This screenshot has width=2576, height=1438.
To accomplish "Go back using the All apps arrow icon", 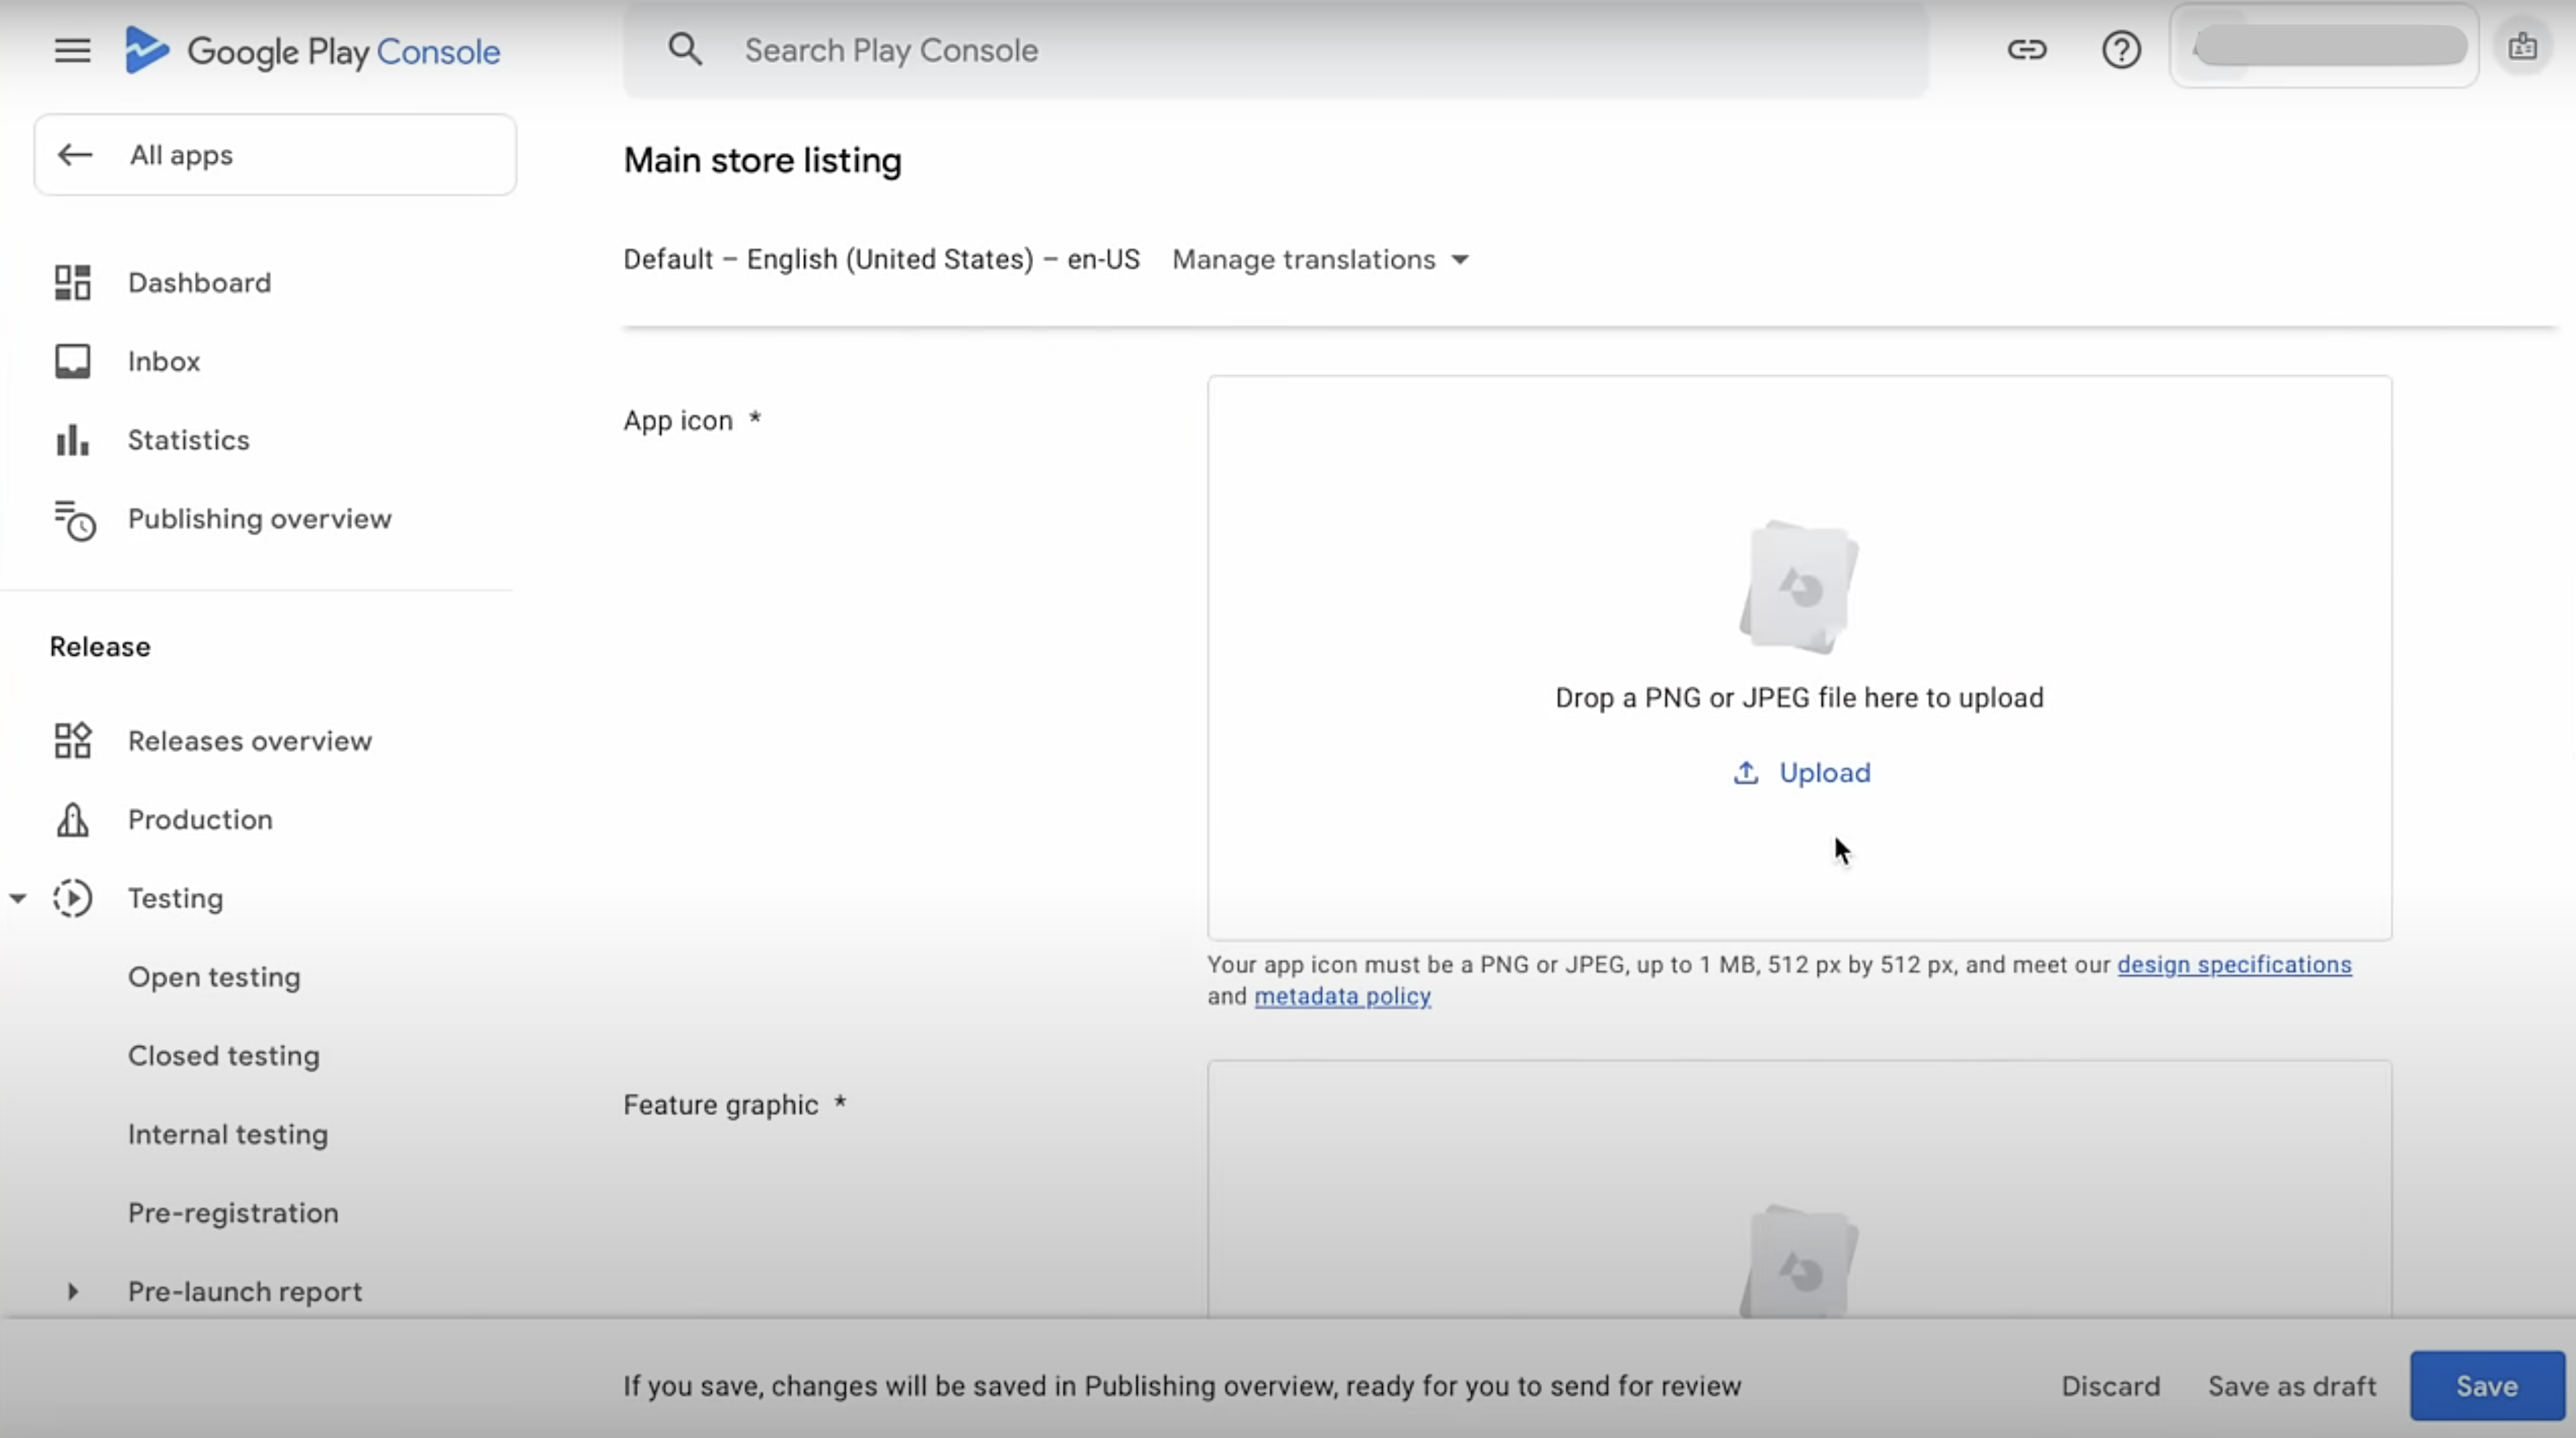I will click(75, 155).
